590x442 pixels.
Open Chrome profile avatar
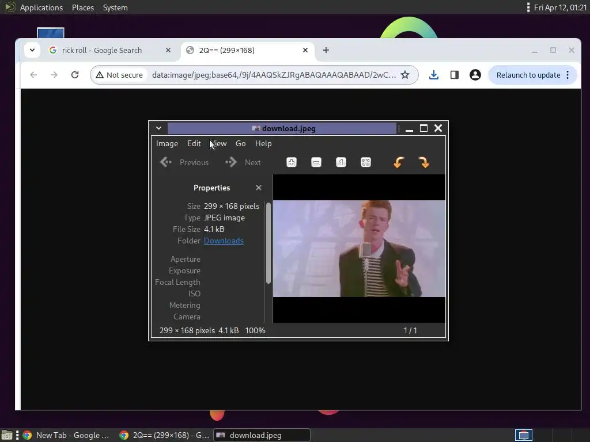(475, 75)
